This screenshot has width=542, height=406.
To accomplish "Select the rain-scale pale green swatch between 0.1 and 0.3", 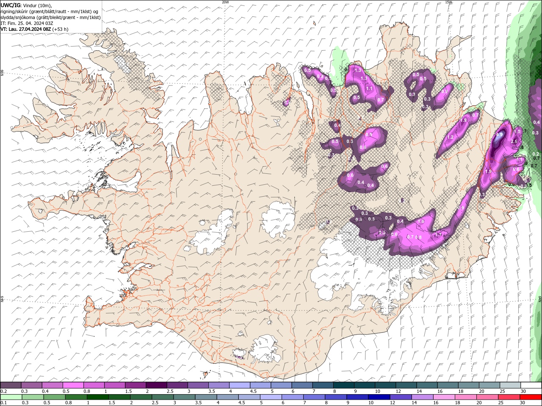I will pos(11,397).
